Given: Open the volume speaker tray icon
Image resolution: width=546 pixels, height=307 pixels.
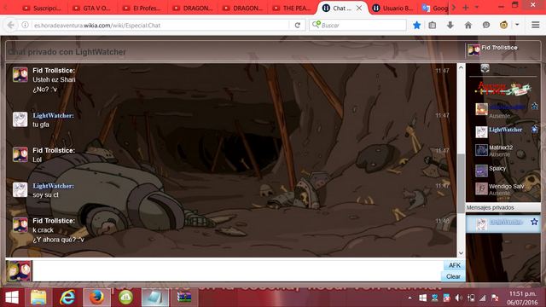Looking at the screenshot, I should (x=459, y=298).
